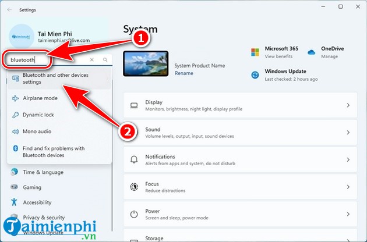Maximize the Settings window
367x242 pixels.
click(341, 6)
